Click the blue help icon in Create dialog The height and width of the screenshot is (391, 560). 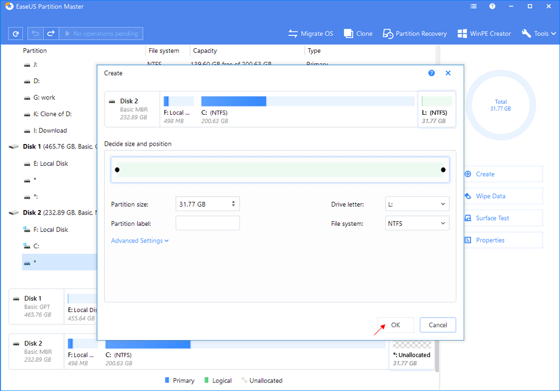pyautogui.click(x=431, y=73)
